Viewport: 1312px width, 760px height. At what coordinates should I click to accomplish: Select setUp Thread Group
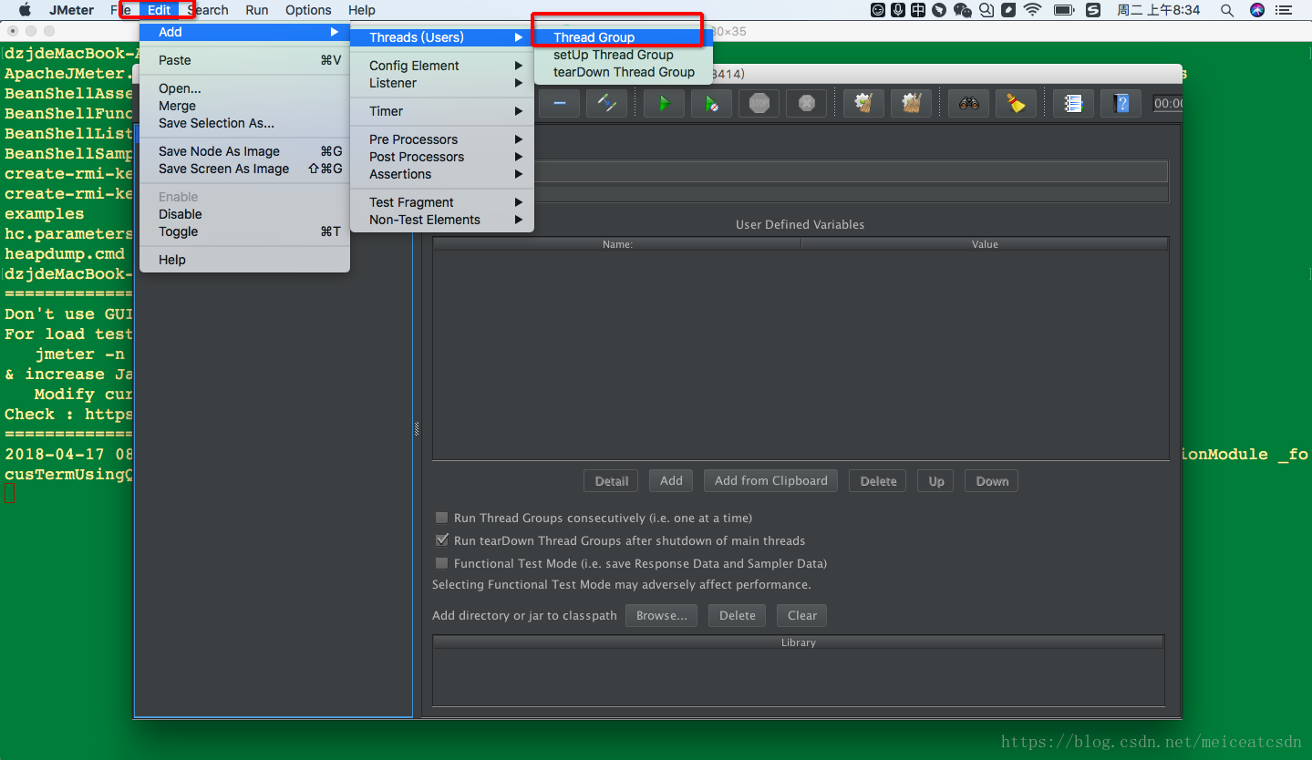[x=624, y=55]
